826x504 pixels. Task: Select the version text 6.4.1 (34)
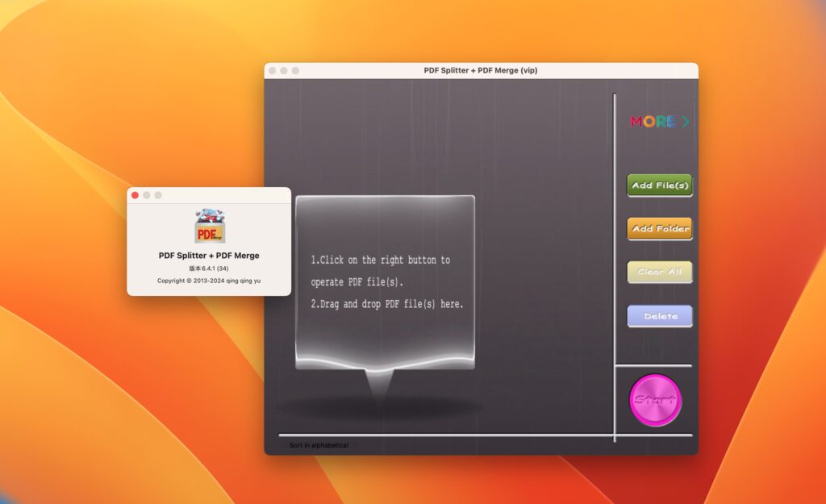point(210,269)
